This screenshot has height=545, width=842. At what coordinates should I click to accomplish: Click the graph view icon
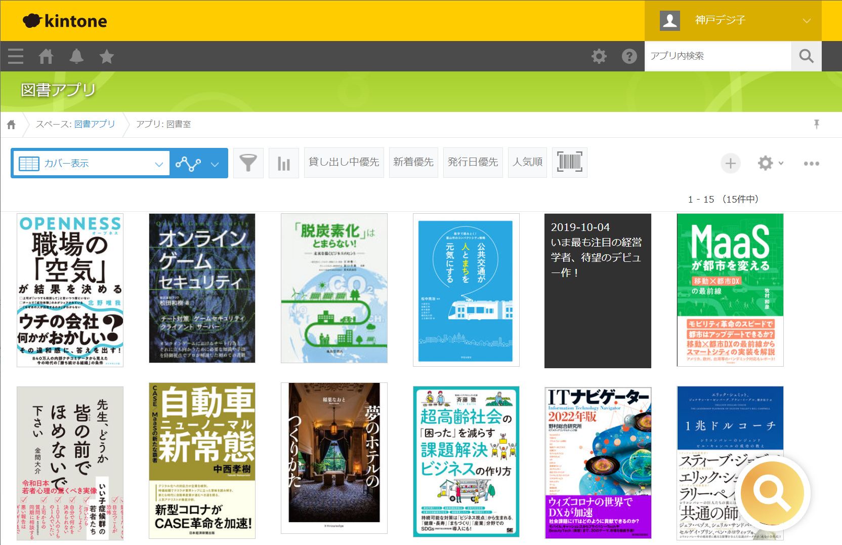coord(188,164)
